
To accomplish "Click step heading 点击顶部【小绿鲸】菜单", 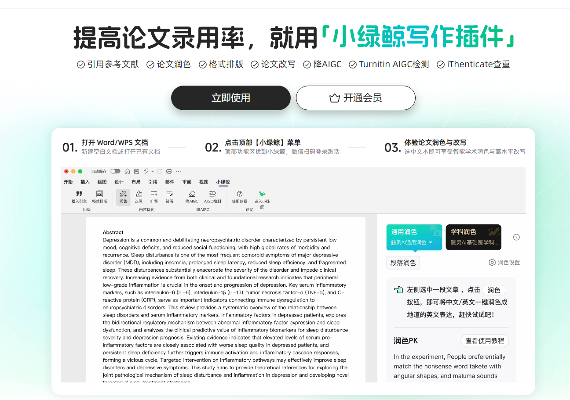I will 263,143.
